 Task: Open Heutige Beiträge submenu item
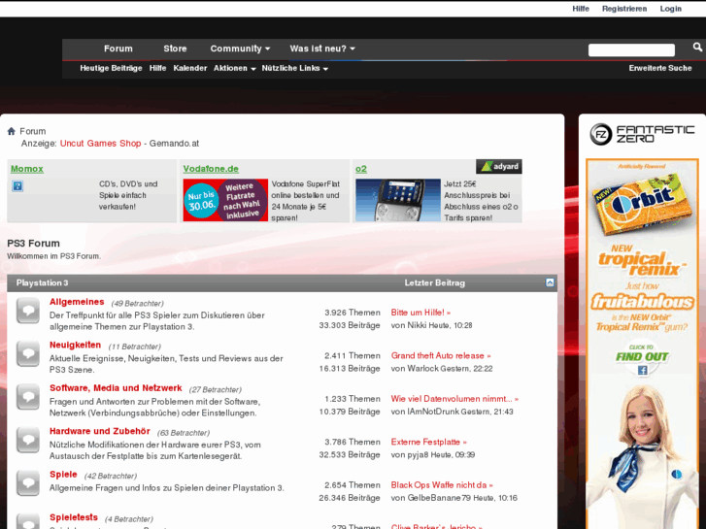click(112, 69)
